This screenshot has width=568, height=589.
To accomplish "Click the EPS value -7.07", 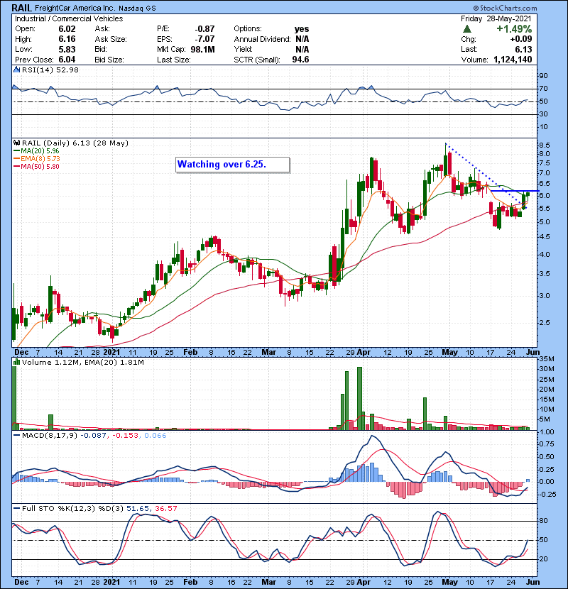I will (205, 39).
